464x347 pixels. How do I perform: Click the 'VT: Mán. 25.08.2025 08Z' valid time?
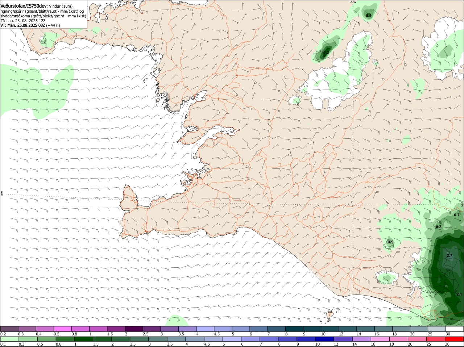[22, 25]
